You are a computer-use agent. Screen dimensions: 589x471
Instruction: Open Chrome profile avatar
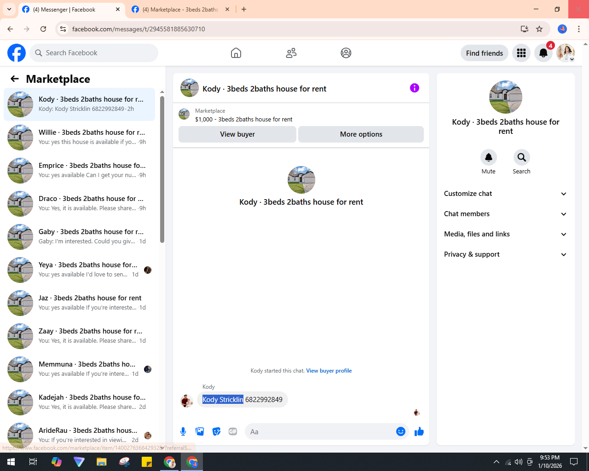click(x=562, y=29)
